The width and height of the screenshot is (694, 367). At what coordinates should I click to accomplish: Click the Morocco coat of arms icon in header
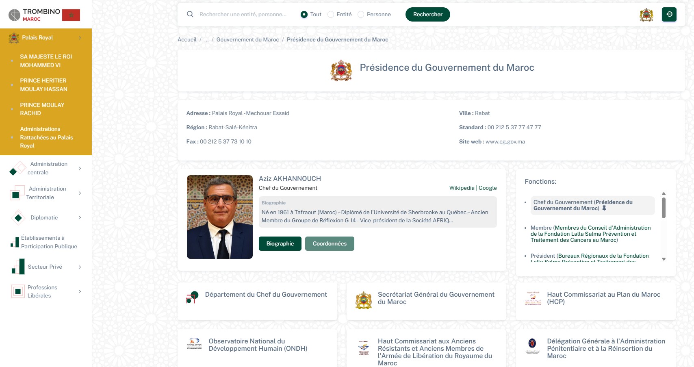pos(646,15)
